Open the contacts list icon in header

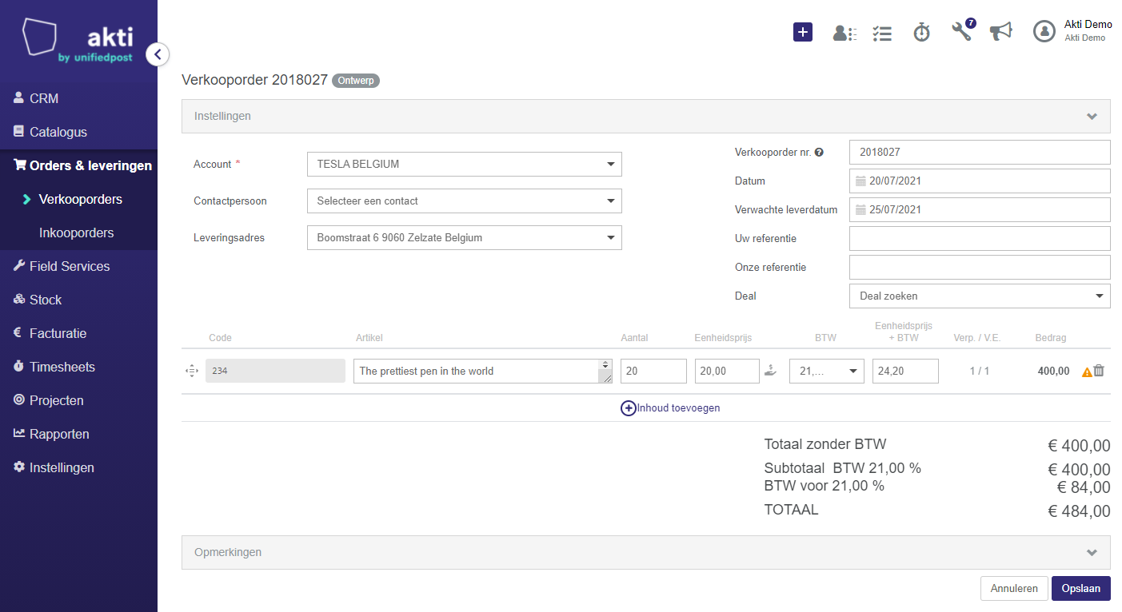pyautogui.click(x=844, y=33)
